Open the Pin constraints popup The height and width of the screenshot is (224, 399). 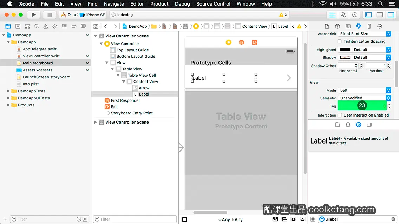[x=293, y=219]
